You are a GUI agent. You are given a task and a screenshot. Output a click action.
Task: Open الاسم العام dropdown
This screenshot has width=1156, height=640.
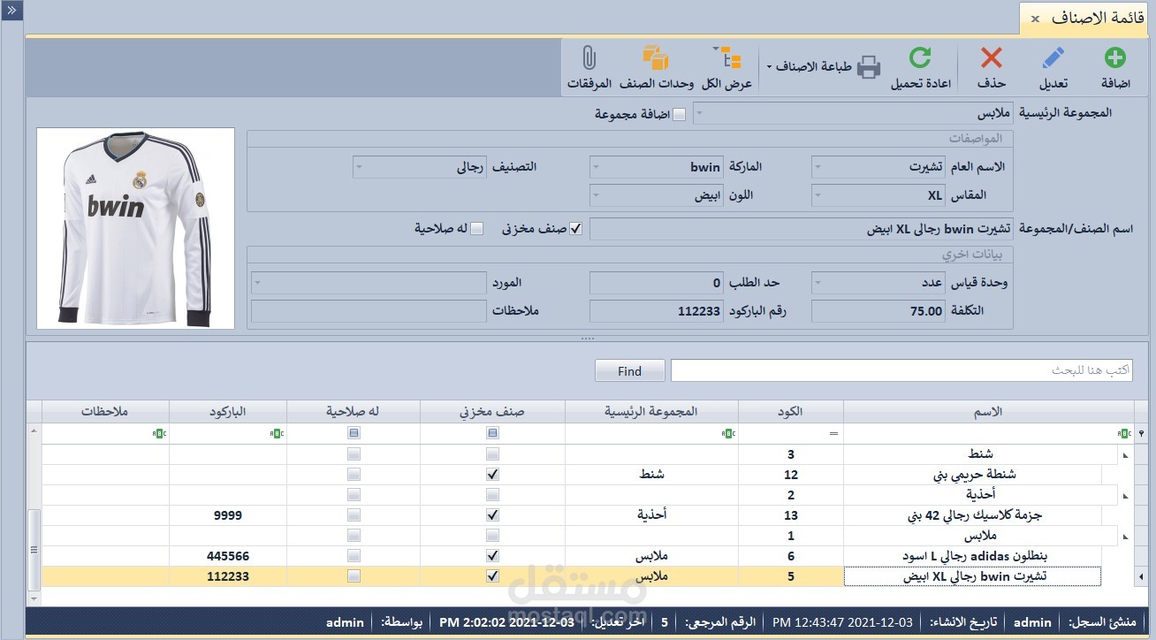[818, 167]
